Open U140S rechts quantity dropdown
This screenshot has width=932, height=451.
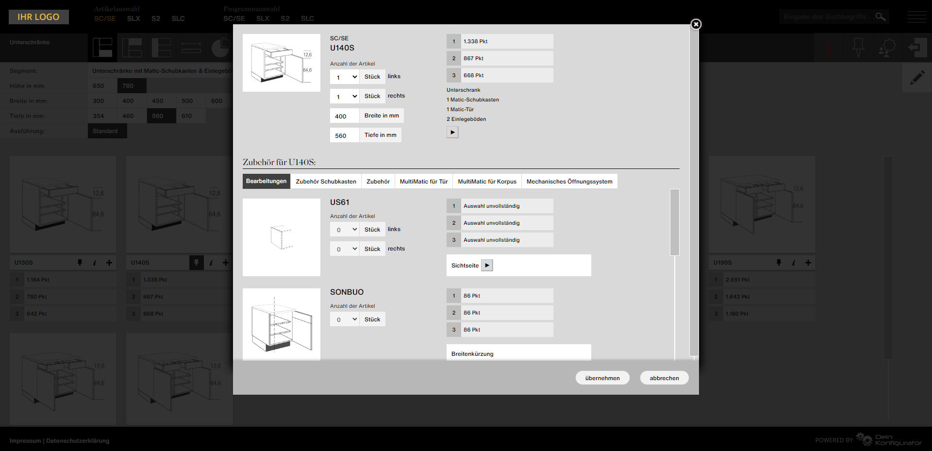(x=345, y=96)
